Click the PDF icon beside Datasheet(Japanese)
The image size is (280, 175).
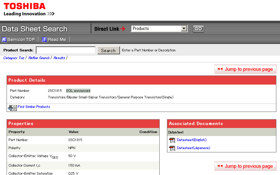pyautogui.click(x=172, y=148)
